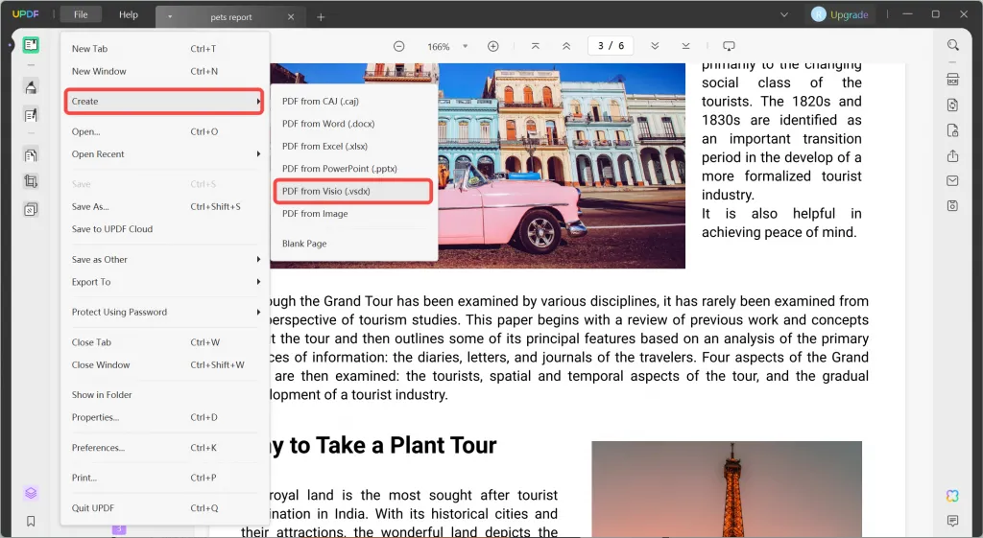Click the OCR recognize text icon
983x538 pixels.
pyautogui.click(x=952, y=80)
